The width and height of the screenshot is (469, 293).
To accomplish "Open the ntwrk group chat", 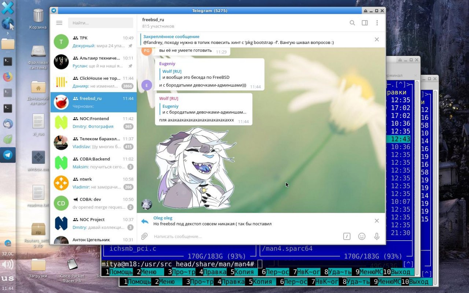I will coord(93,182).
